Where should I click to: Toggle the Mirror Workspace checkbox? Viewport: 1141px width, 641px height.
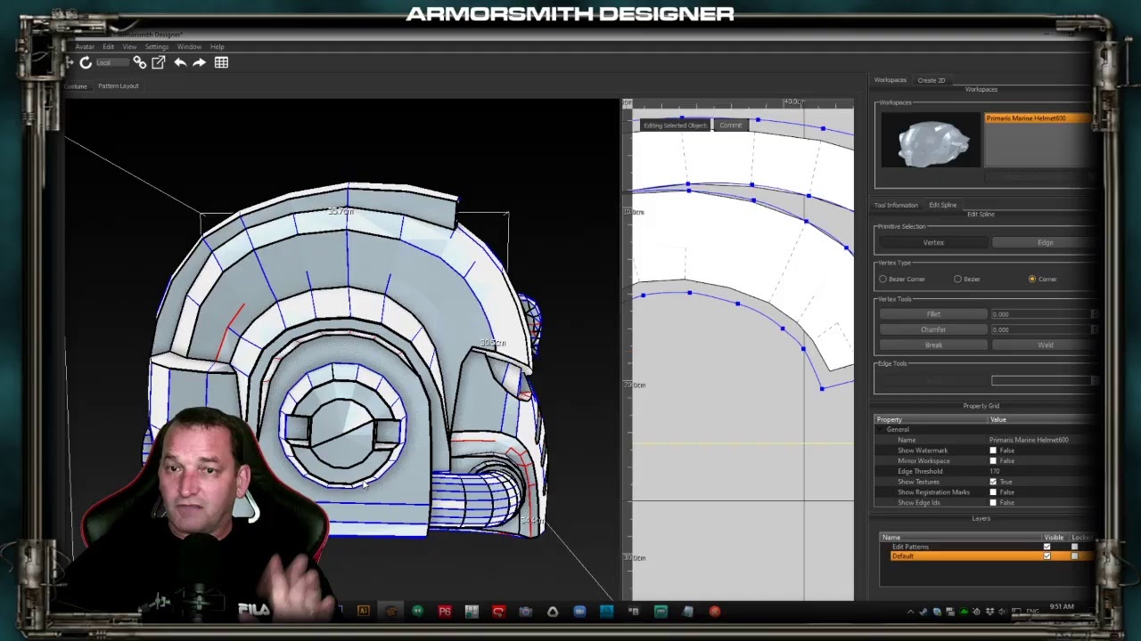(x=993, y=461)
